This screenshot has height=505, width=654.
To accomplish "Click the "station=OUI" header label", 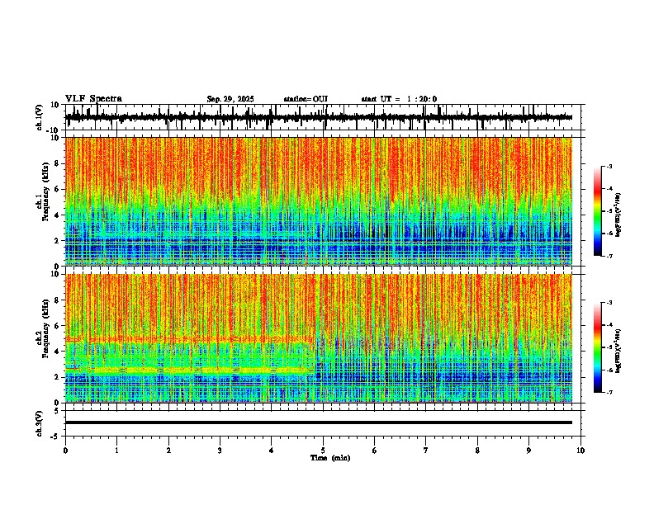I will [x=306, y=99].
